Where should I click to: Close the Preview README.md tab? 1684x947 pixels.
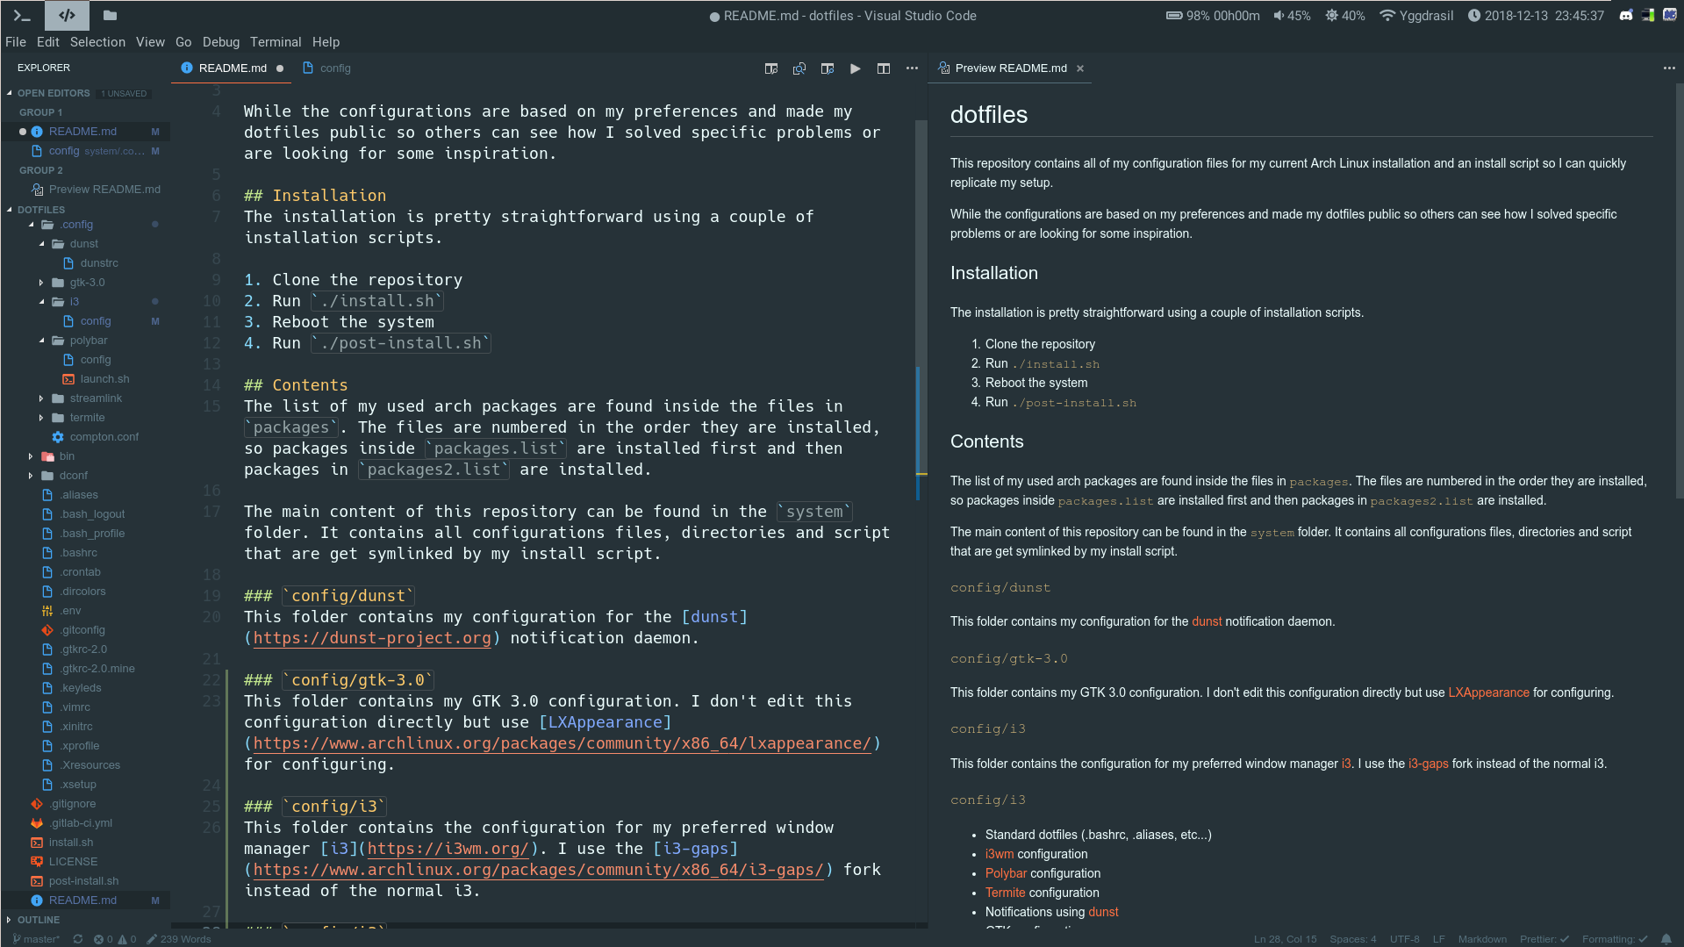1080,68
